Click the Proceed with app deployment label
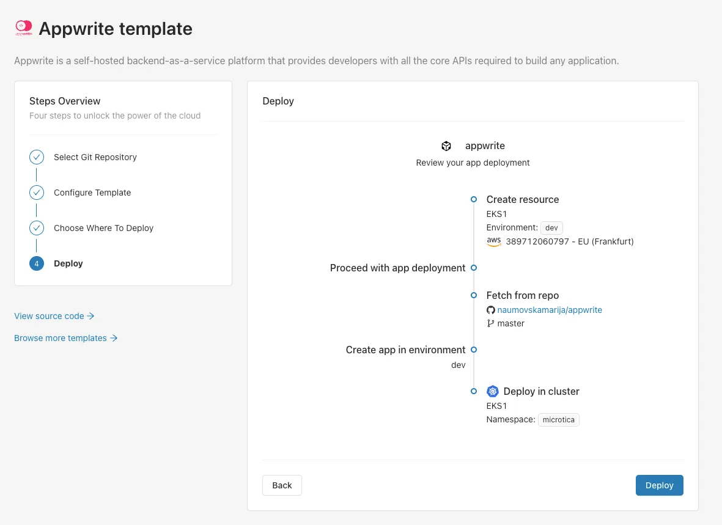The image size is (722, 525). 397,268
